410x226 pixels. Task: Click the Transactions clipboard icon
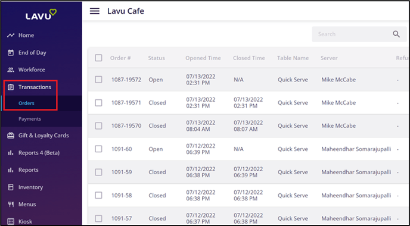(11, 87)
